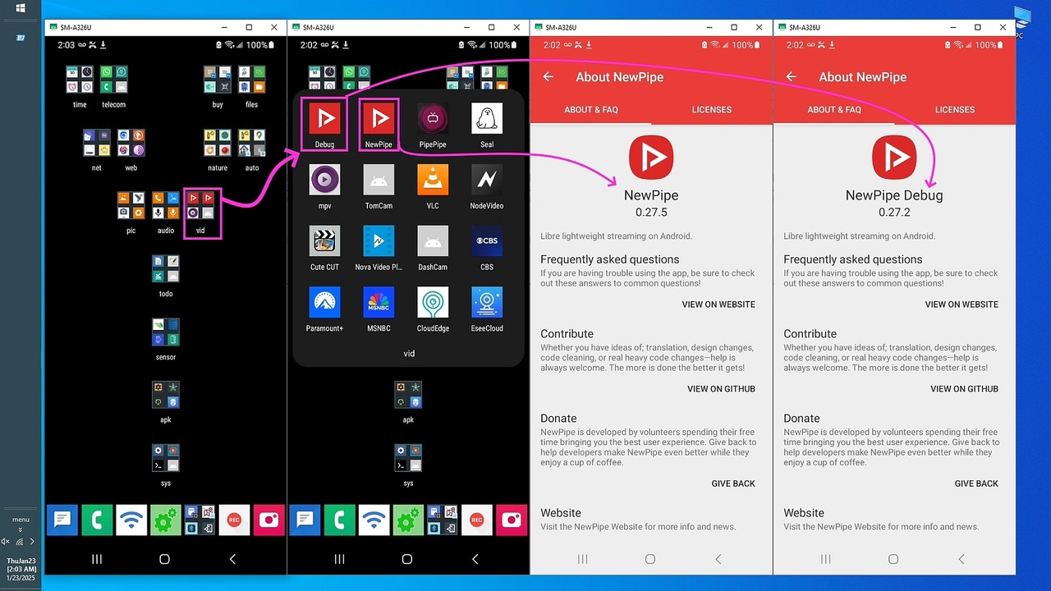Open the Windows Start button
This screenshot has height=591, width=1051.
[20, 8]
